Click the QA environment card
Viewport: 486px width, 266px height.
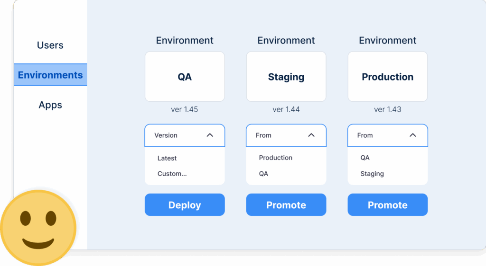[x=185, y=77]
